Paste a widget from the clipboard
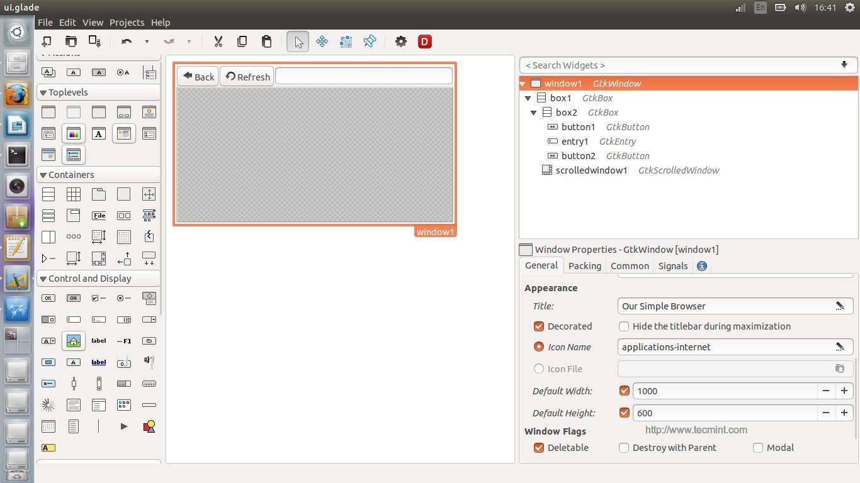 [266, 42]
